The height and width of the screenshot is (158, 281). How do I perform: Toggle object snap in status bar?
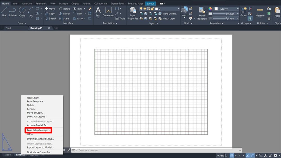click(253, 155)
